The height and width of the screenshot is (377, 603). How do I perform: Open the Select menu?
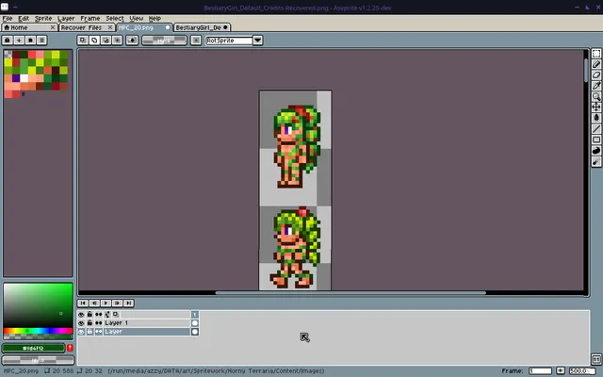pyautogui.click(x=115, y=18)
